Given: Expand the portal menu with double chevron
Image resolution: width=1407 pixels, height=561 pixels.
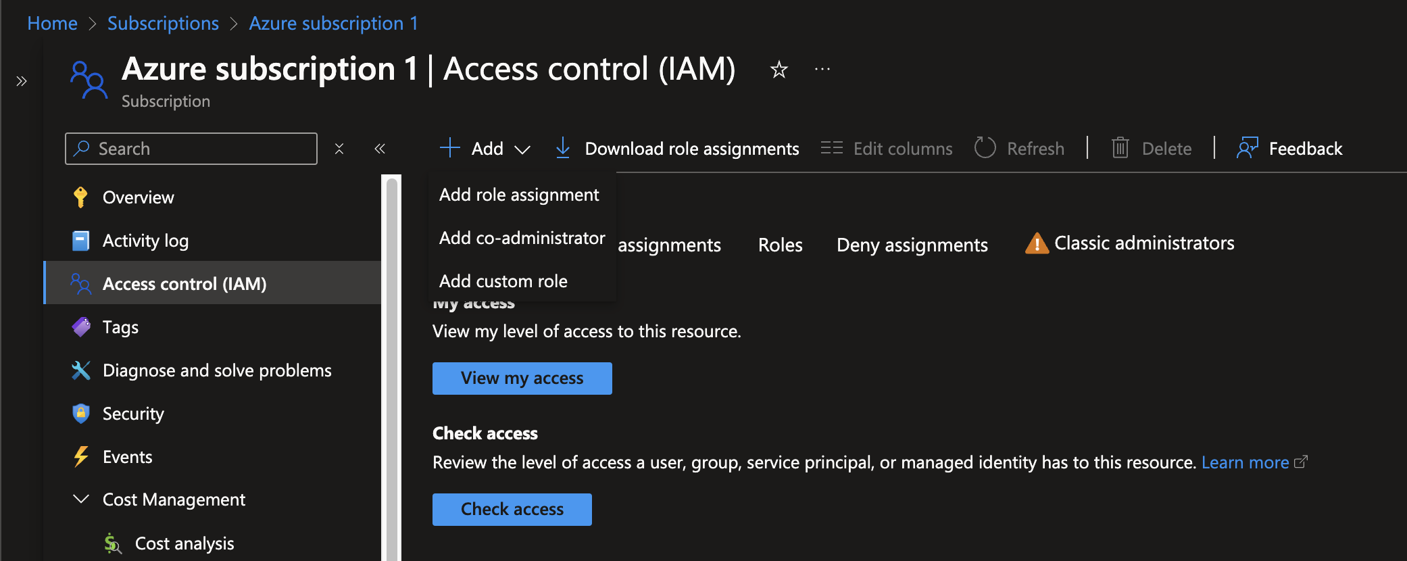Looking at the screenshot, I should click(x=22, y=81).
